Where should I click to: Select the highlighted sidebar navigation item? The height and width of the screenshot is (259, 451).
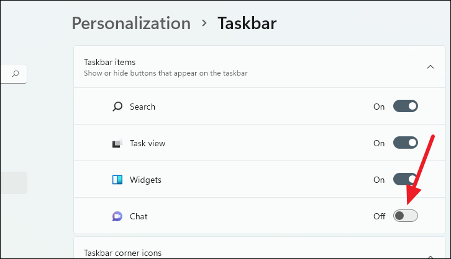(14, 183)
